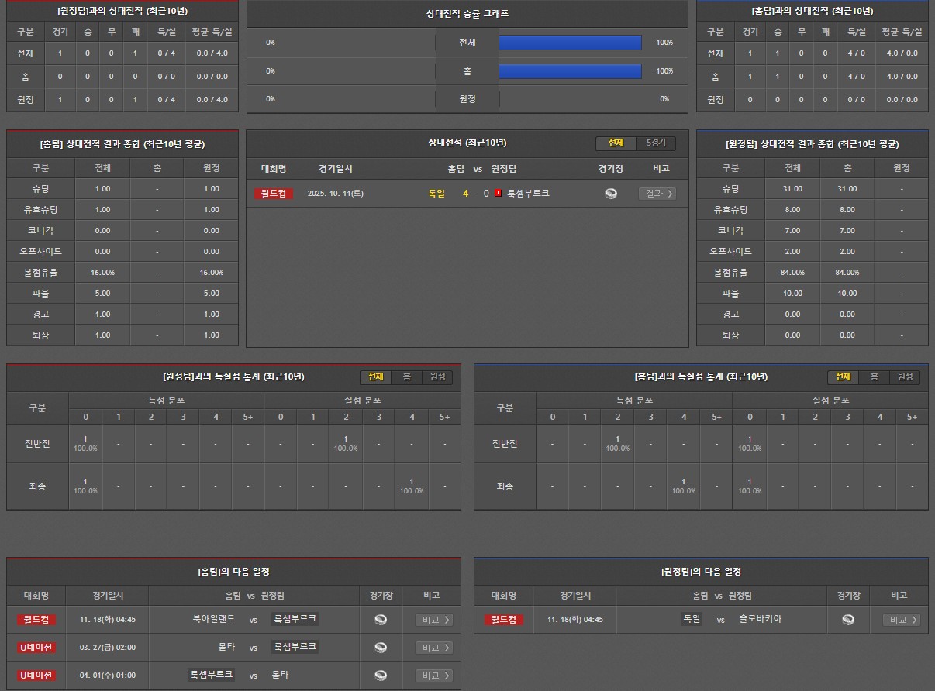Click stadium icon in 몰타 vs 룩셈부르크 row
The image size is (935, 691).
380,648
